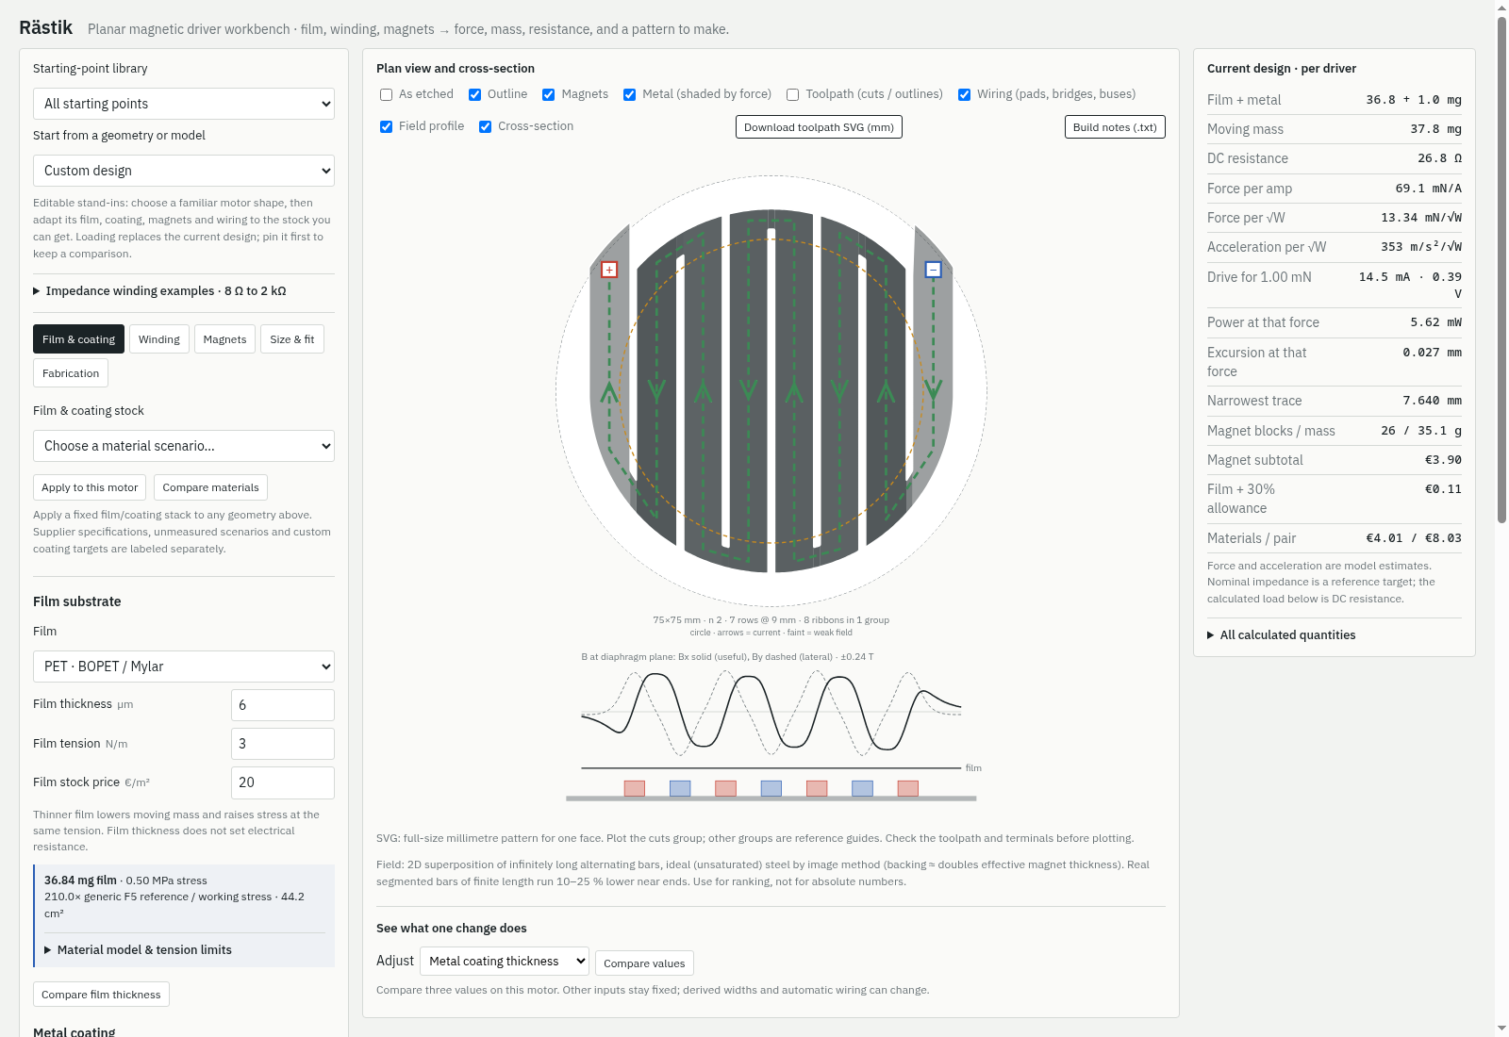Open the Custom design model dropdown
Screen dimensions: 1509x1037
184,171
